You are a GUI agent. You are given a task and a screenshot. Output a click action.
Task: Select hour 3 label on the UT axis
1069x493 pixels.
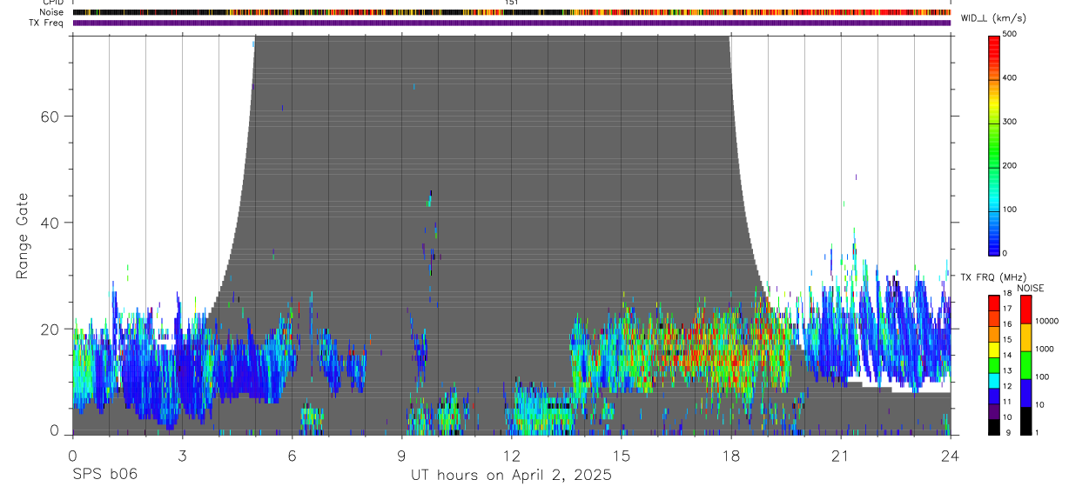coord(182,455)
